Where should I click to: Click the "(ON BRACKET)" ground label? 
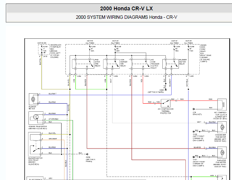[197, 113]
